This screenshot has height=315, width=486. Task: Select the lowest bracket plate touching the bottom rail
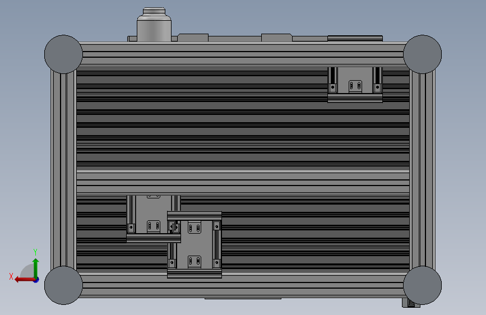coord(195,245)
